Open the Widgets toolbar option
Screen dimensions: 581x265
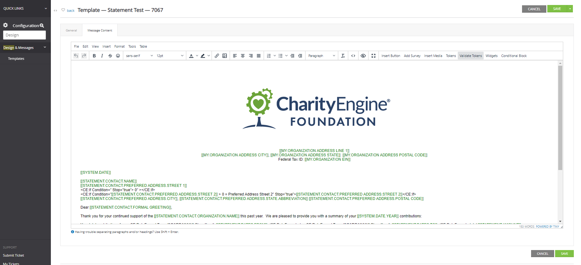(x=491, y=56)
